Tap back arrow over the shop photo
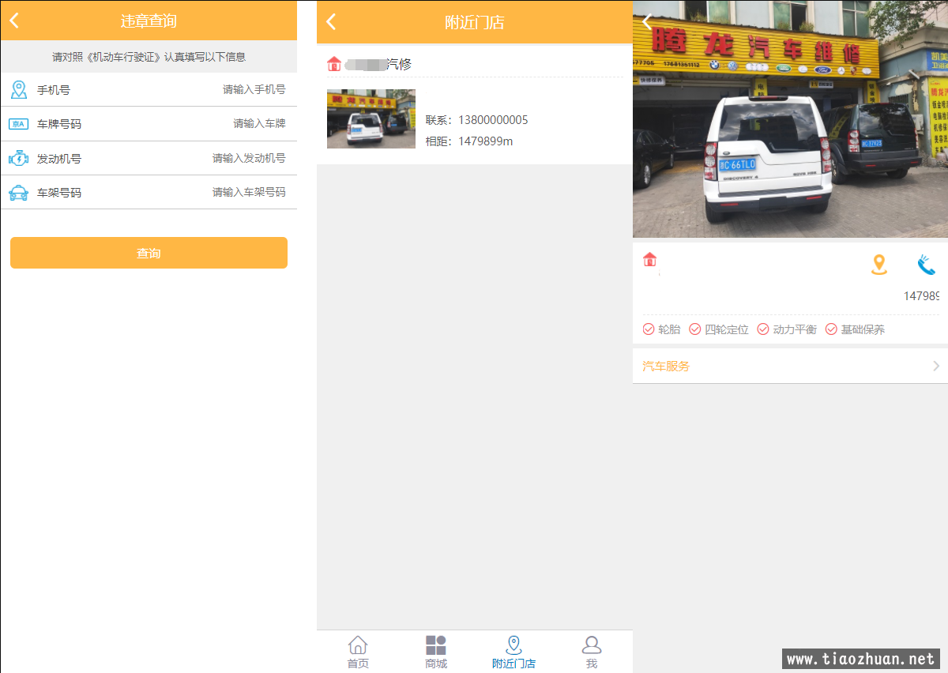Viewport: 948px width, 673px height. 647,22
